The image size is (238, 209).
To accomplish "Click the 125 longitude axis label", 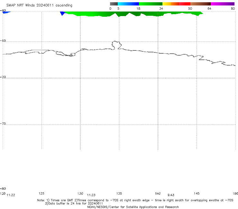I will pos(41,193).
